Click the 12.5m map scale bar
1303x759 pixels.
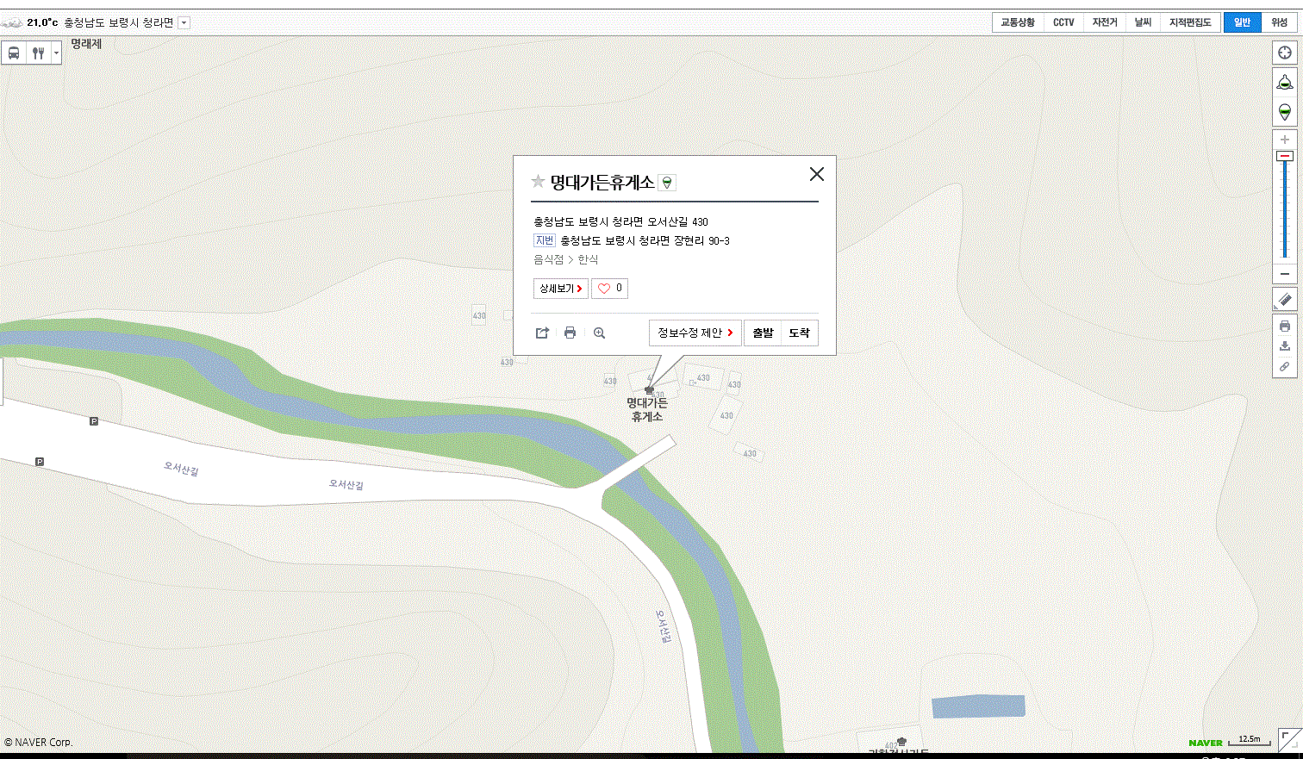pyautogui.click(x=1250, y=740)
